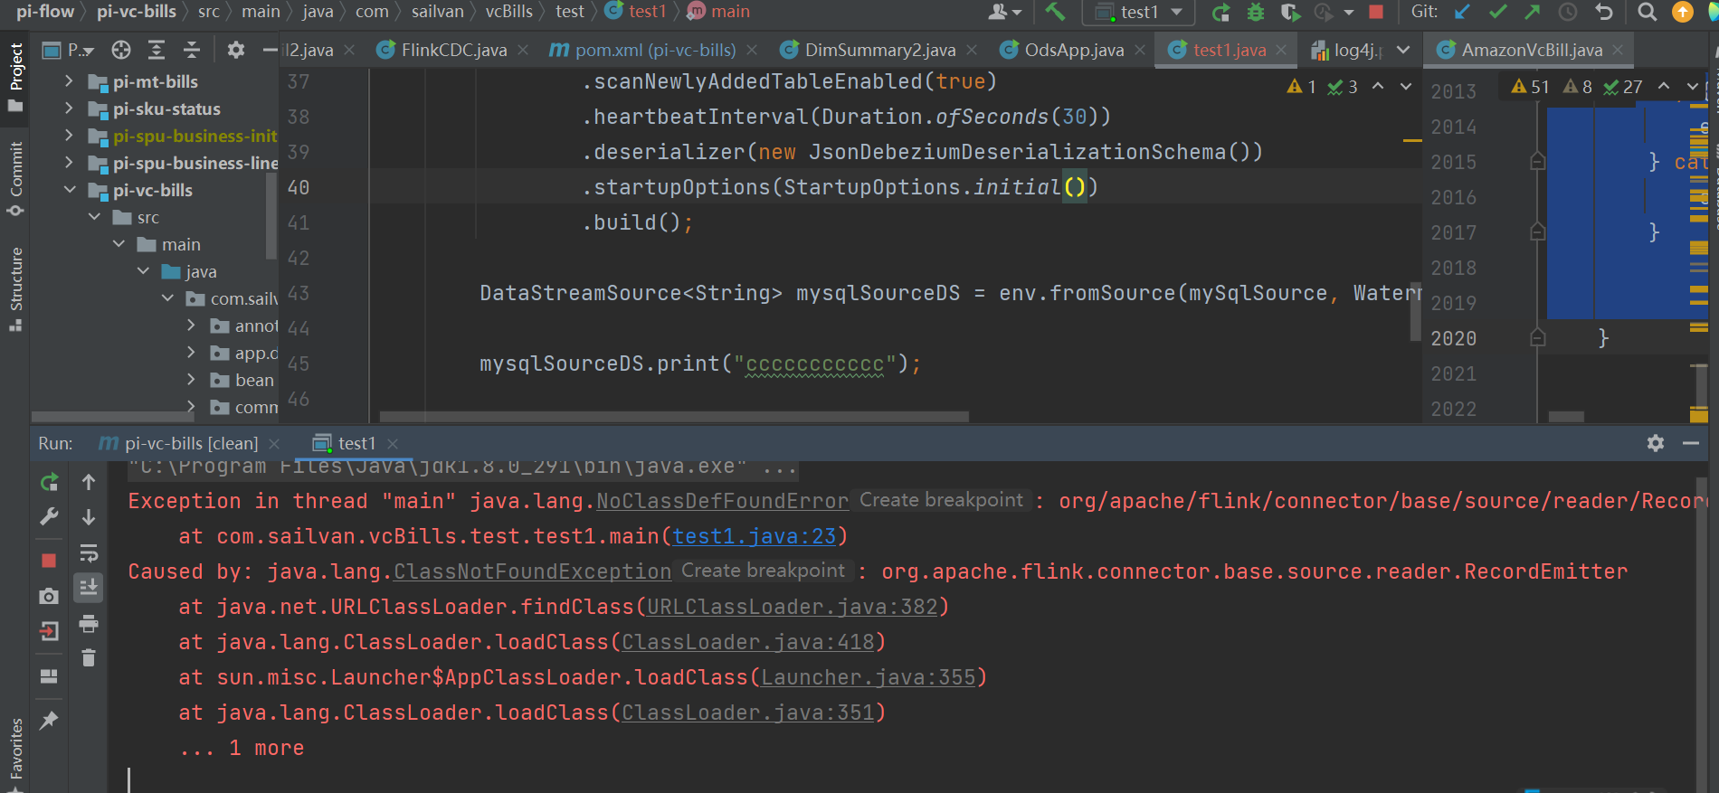Go down the stack trace arrow
The height and width of the screenshot is (793, 1719).
pyautogui.click(x=89, y=517)
